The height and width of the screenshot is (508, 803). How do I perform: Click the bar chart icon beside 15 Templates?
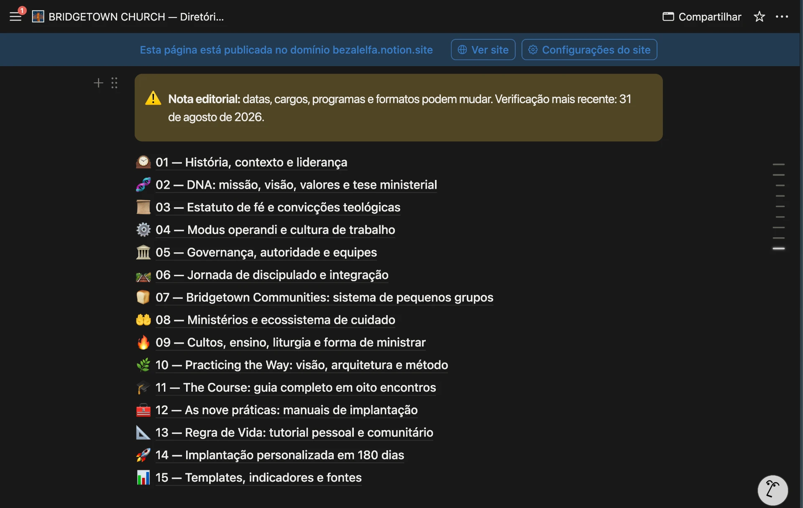click(143, 477)
